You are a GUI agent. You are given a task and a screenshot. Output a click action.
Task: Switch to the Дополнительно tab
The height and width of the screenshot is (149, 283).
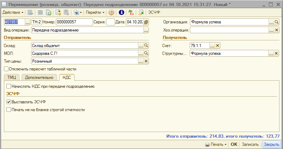pos(39,78)
